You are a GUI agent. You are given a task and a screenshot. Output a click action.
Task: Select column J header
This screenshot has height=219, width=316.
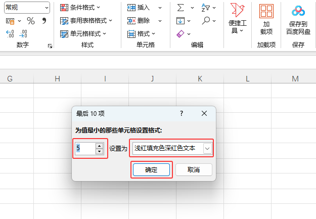pos(153,78)
